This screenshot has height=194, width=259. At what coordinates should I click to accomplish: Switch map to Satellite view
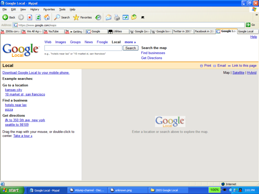238,73
